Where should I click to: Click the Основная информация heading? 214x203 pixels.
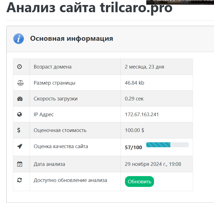(72, 39)
